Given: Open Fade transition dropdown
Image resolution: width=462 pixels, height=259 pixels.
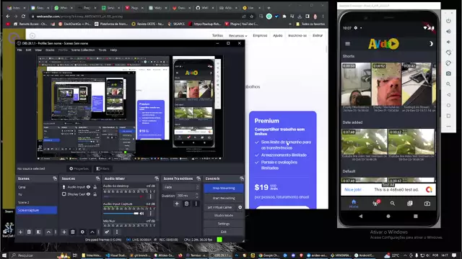Looking at the screenshot, I should click(x=181, y=187).
